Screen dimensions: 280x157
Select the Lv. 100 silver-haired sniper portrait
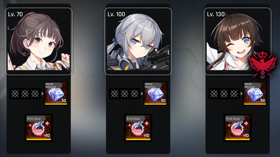tap(138, 41)
